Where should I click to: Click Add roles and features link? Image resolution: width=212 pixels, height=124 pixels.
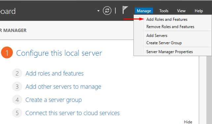point(54,74)
